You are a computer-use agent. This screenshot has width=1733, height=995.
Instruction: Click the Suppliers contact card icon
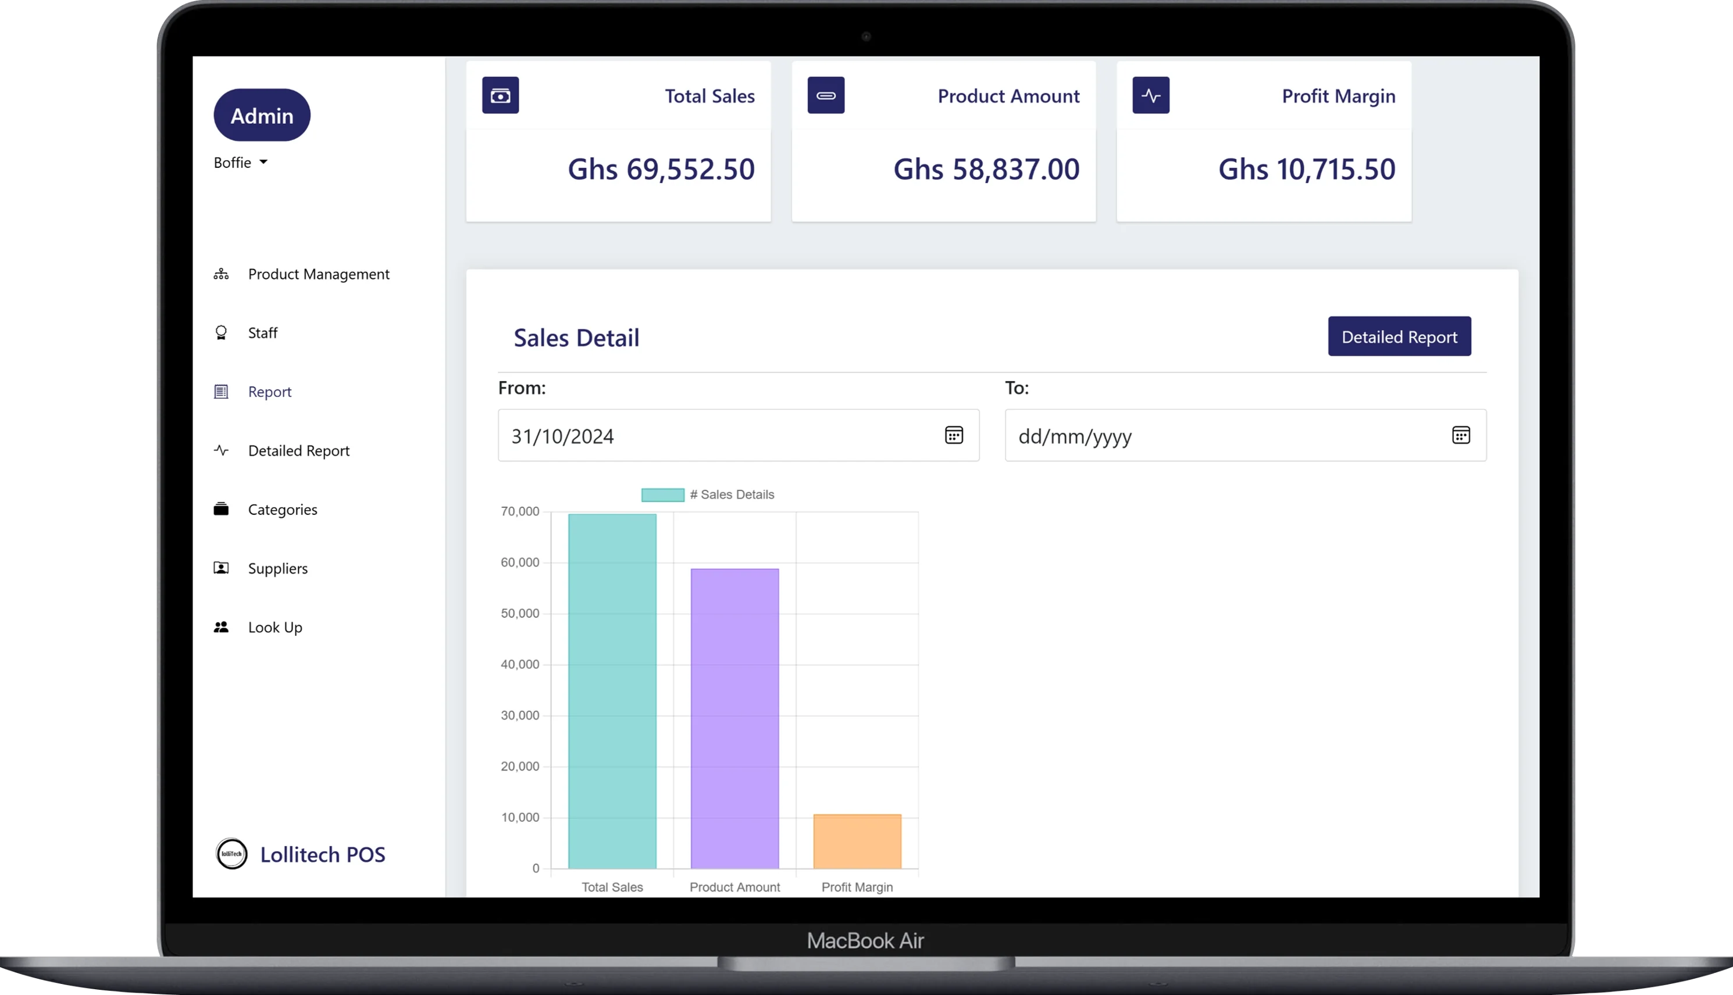[x=221, y=568]
